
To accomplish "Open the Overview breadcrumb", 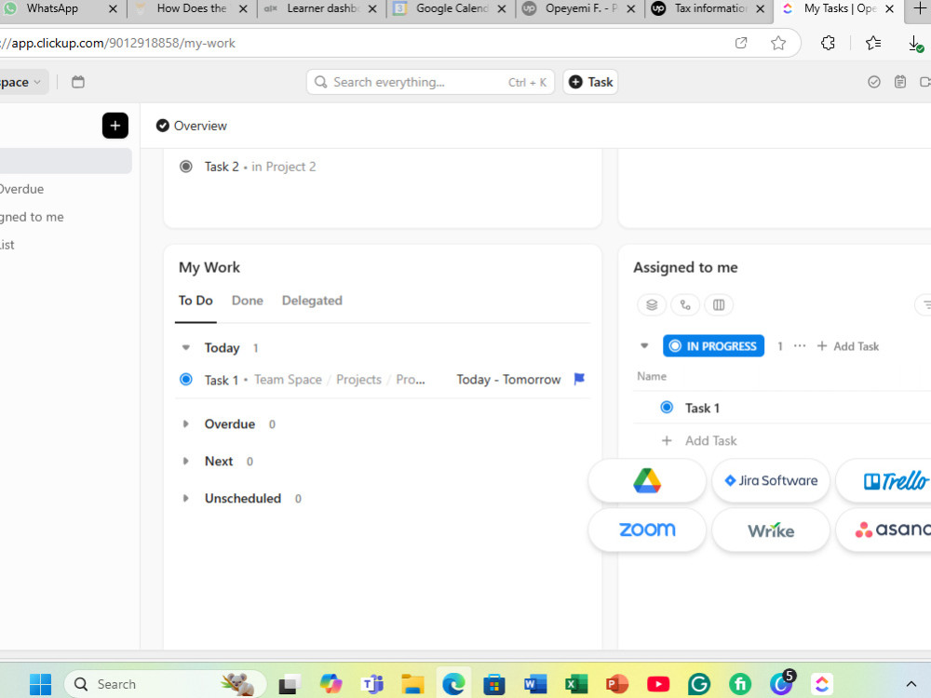I will pyautogui.click(x=191, y=126).
